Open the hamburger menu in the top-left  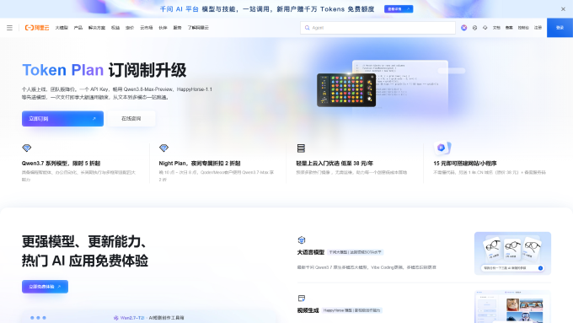[x=9, y=28]
